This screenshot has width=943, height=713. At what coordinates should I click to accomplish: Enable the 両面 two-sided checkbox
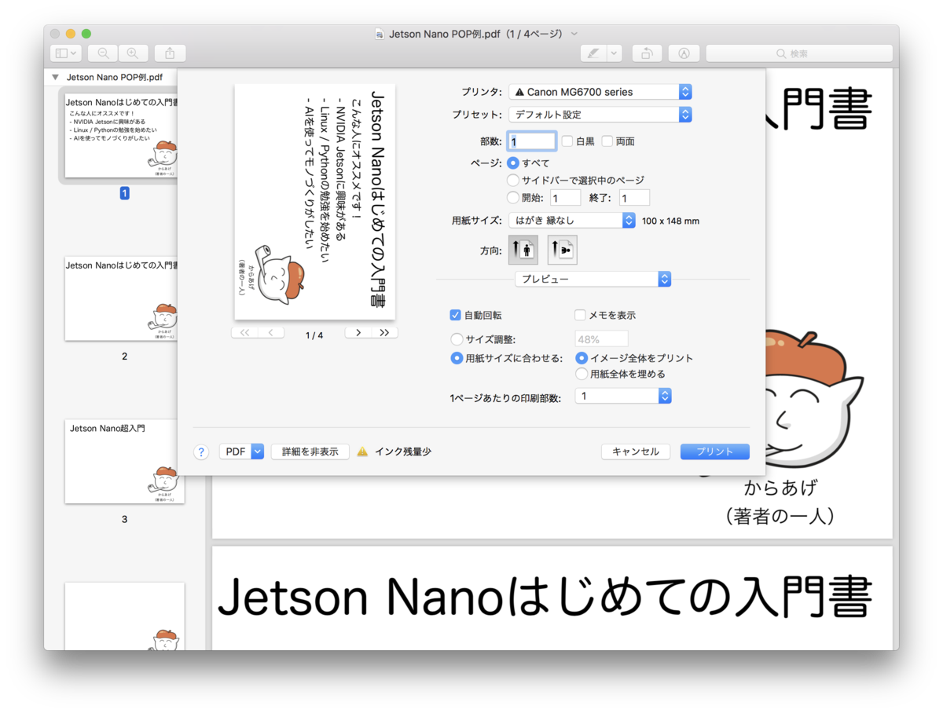point(607,141)
